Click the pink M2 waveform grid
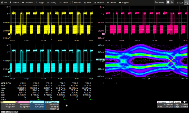The width and height of the screenshot is (189, 113). tap(146, 22)
